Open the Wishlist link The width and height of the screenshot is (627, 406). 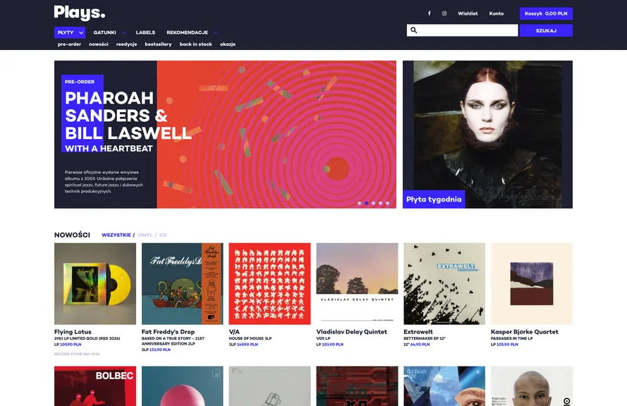[468, 13]
